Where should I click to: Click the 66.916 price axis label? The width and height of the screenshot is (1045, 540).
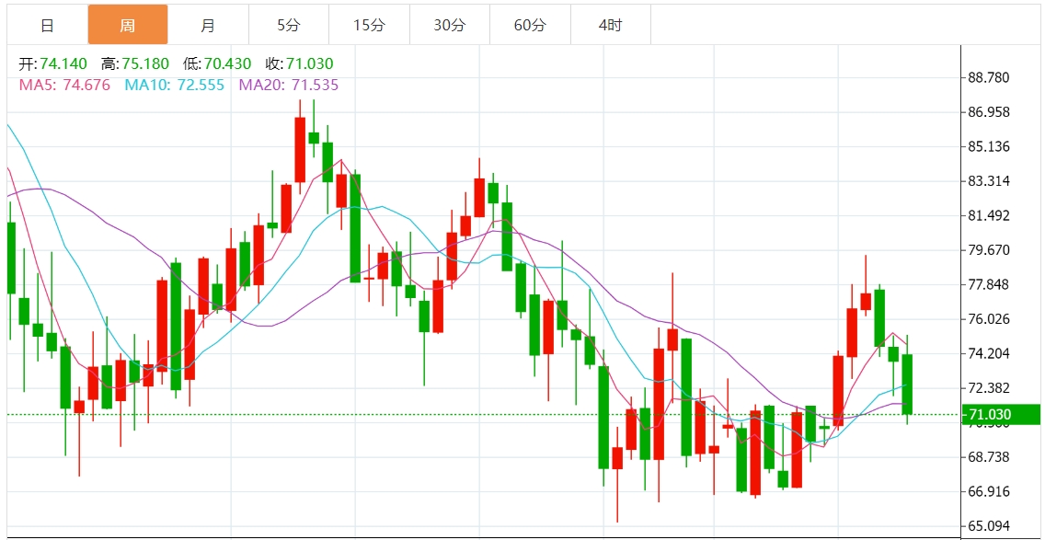tap(988, 492)
